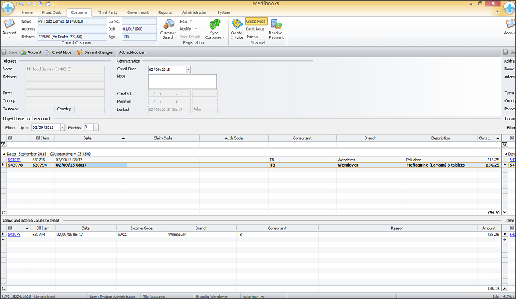Click Discard Changes in the toolbar
Image resolution: width=516 pixels, height=299 pixels.
[x=95, y=52]
